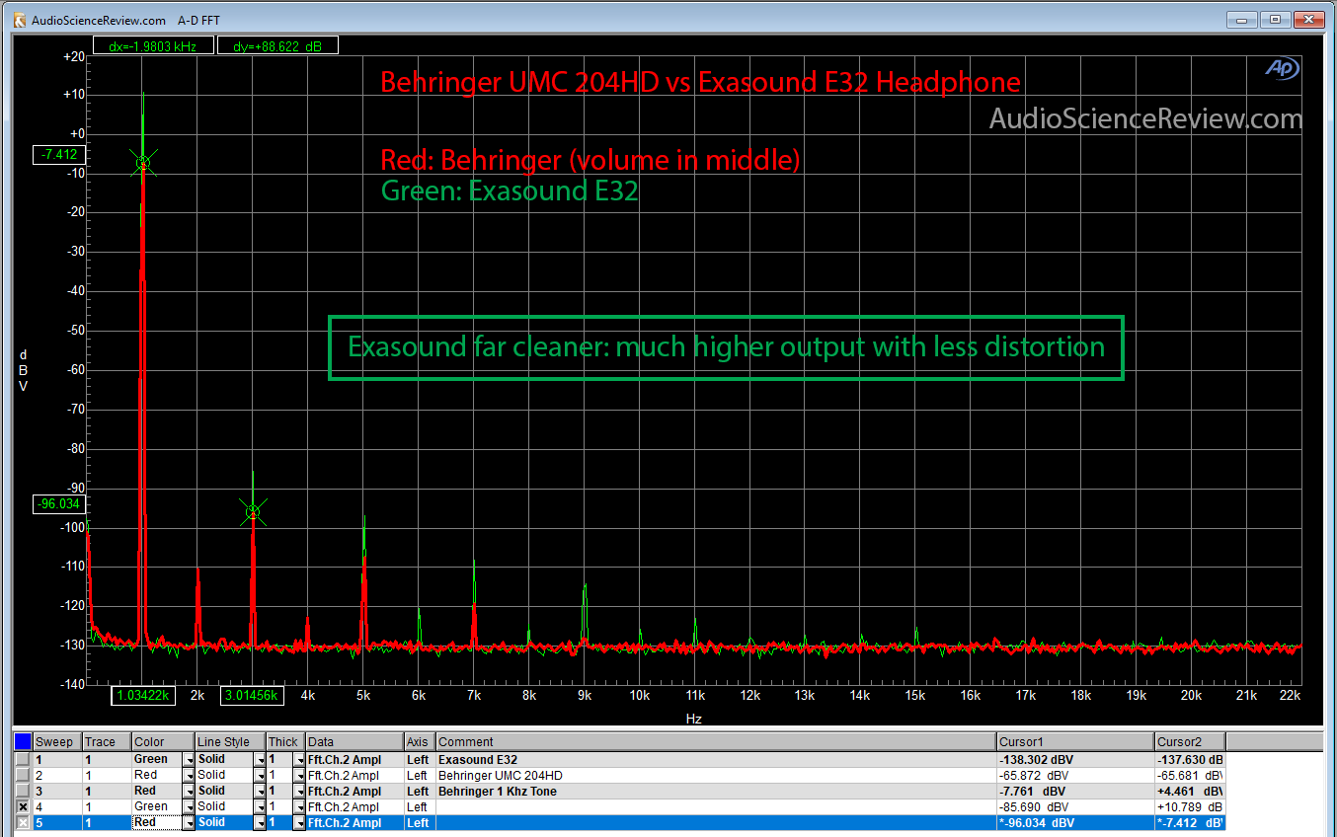
Task: Click the sweep 5 Fft.Ch.2 Ampl data cell
Action: coord(354,822)
